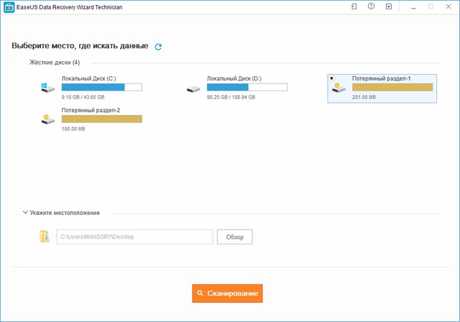Click the Потерянный раздел-1 drive icon
This screenshot has width=460, height=322.
pos(339,88)
